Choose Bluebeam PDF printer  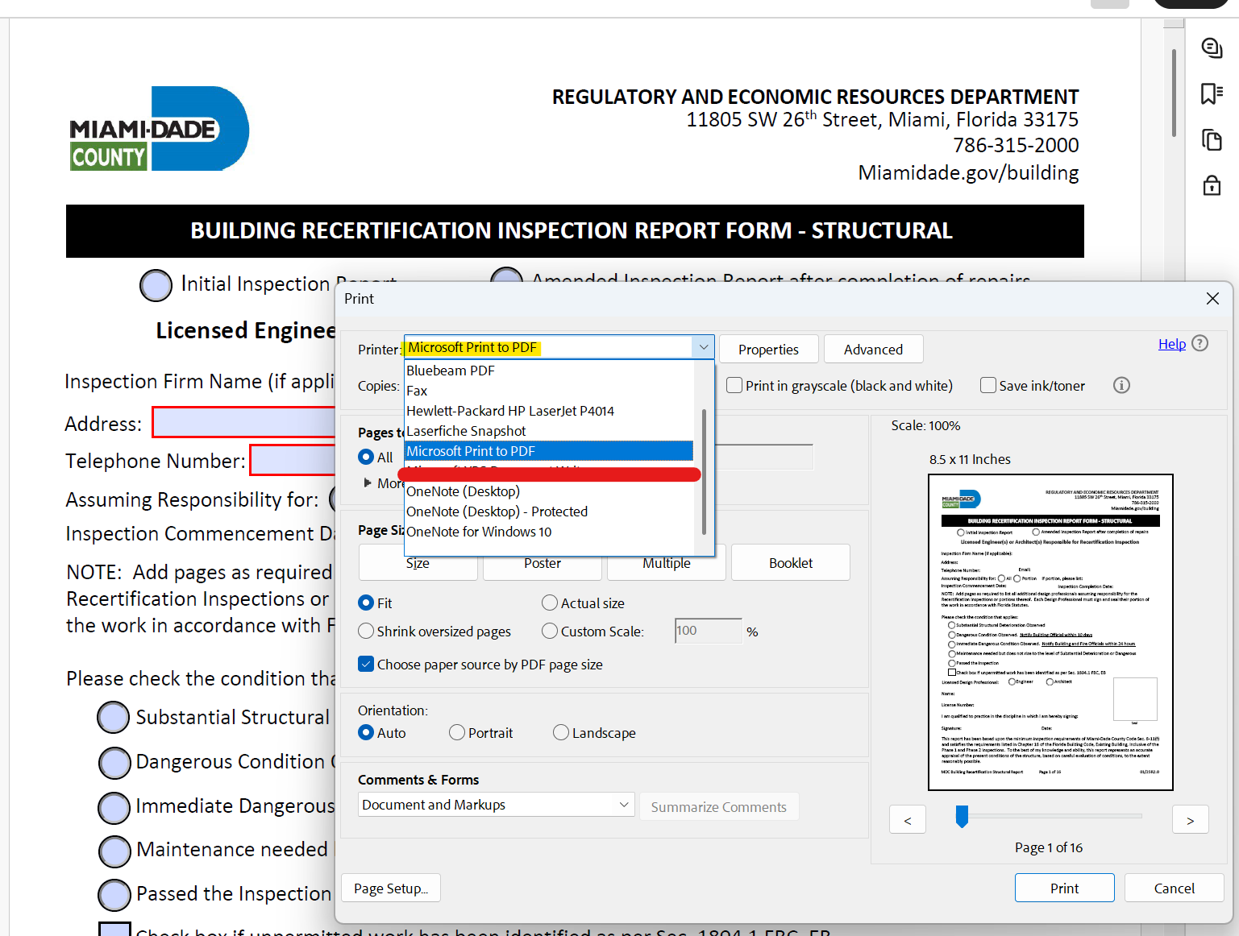pyautogui.click(x=549, y=371)
